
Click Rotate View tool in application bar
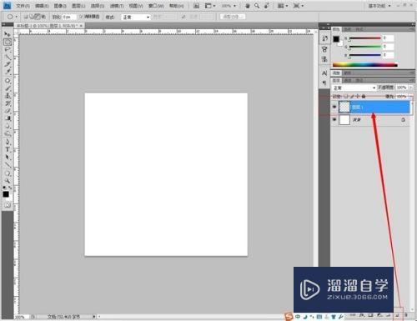click(267, 6)
